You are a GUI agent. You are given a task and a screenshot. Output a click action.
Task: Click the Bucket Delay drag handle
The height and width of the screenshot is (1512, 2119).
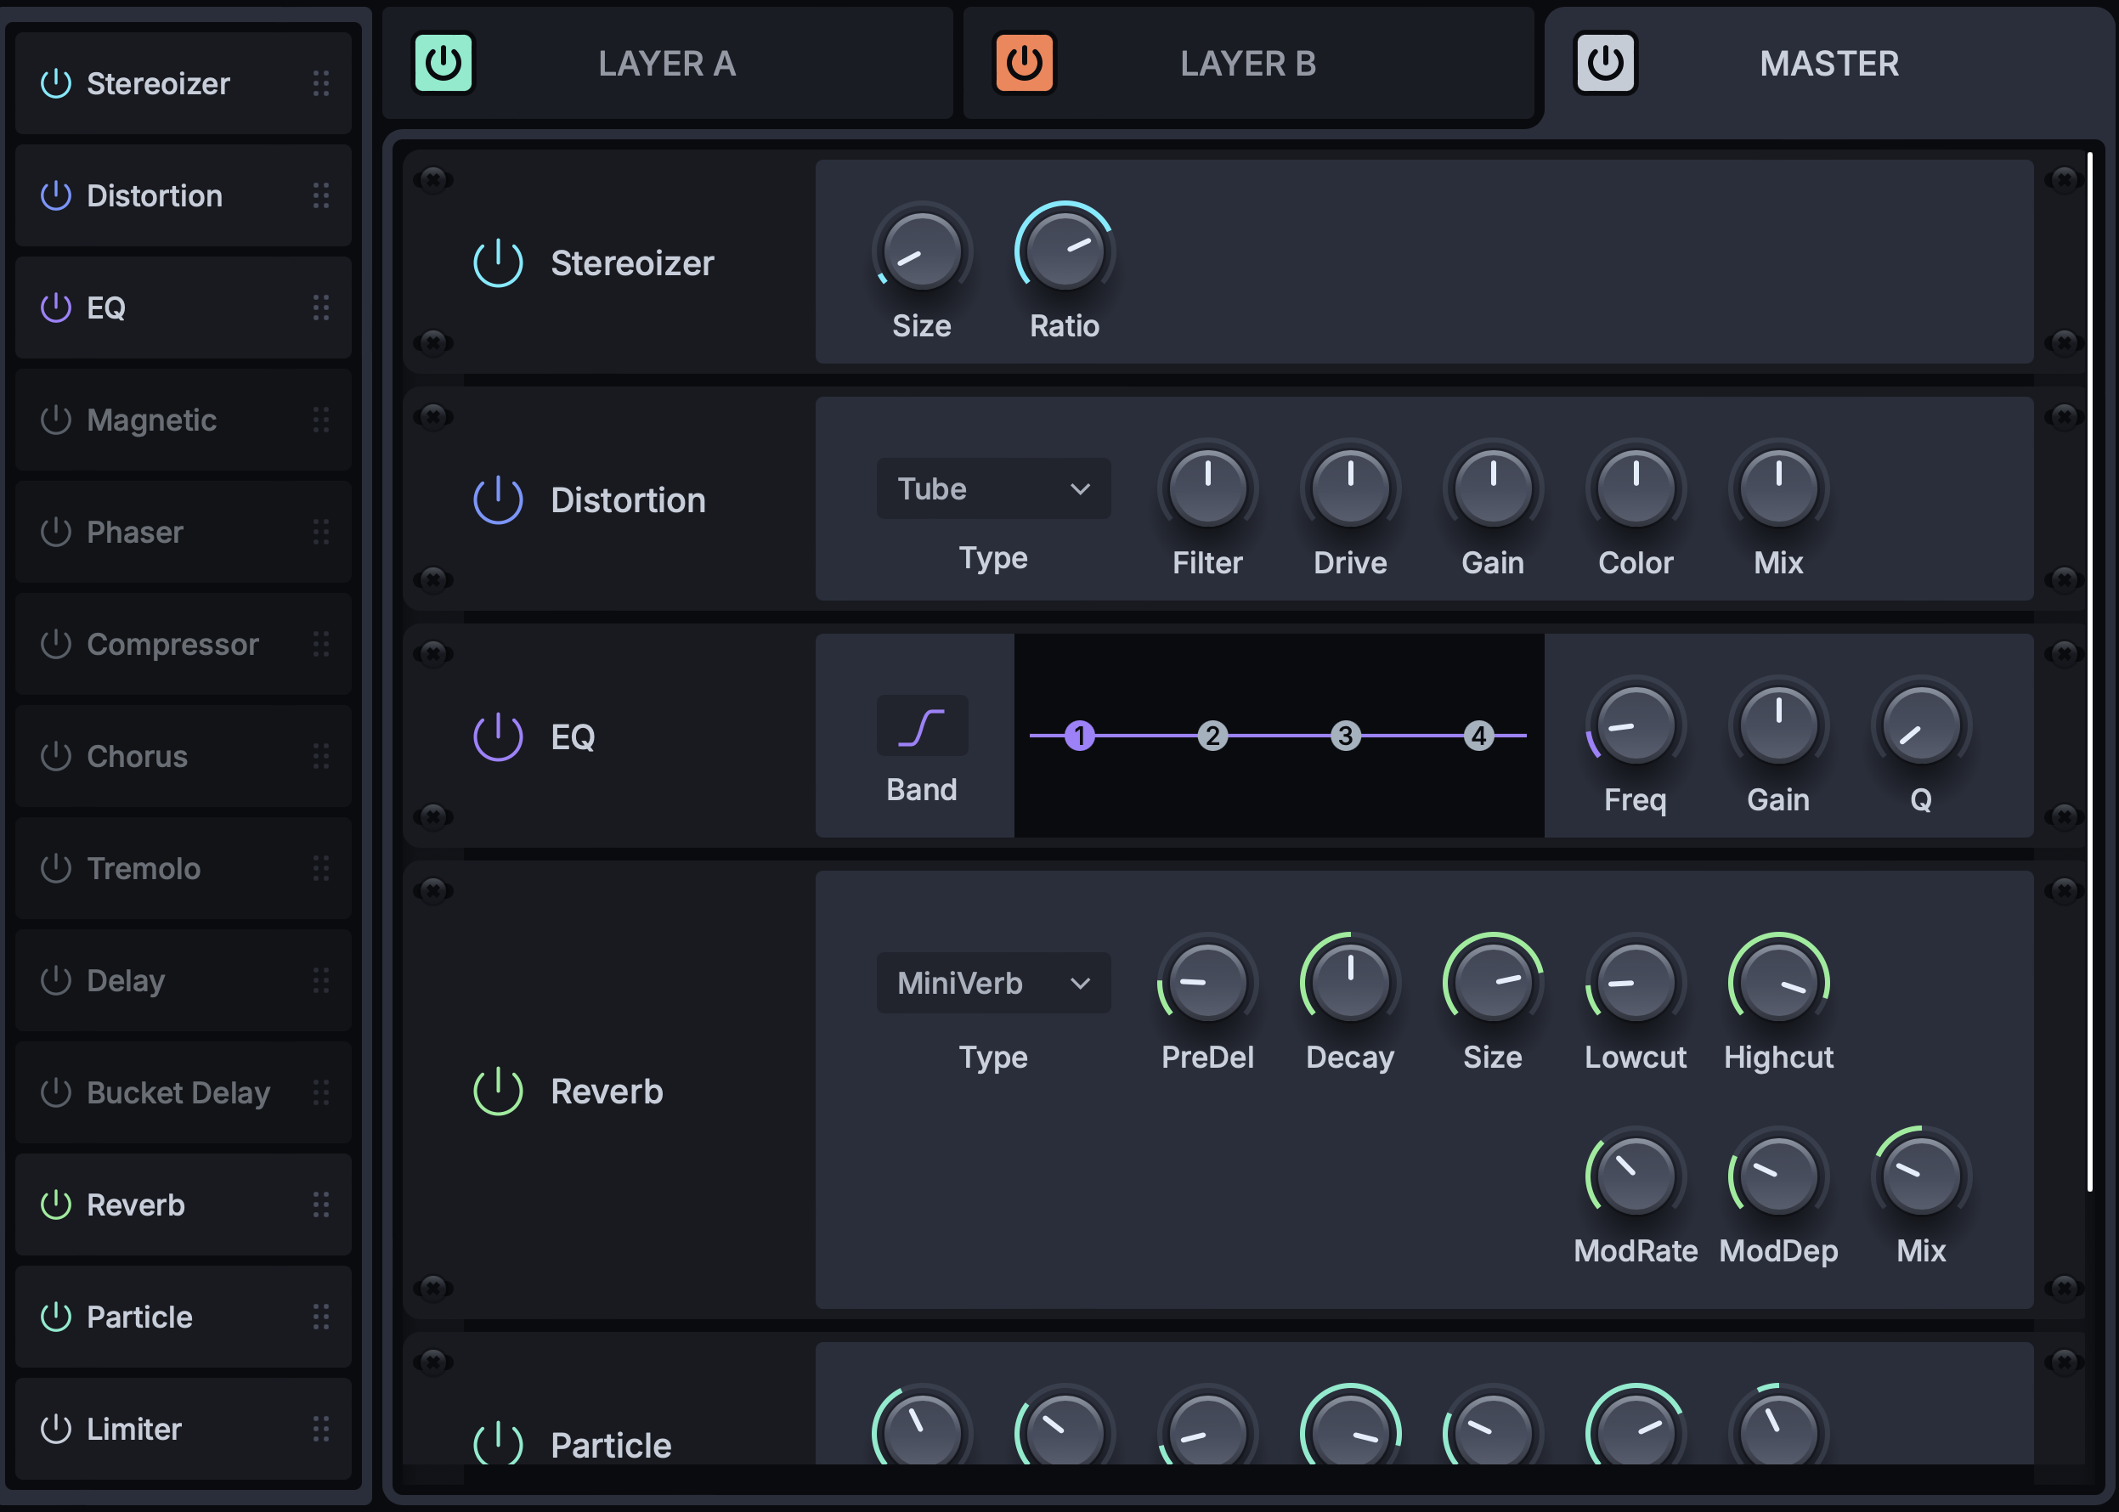[x=321, y=1092]
